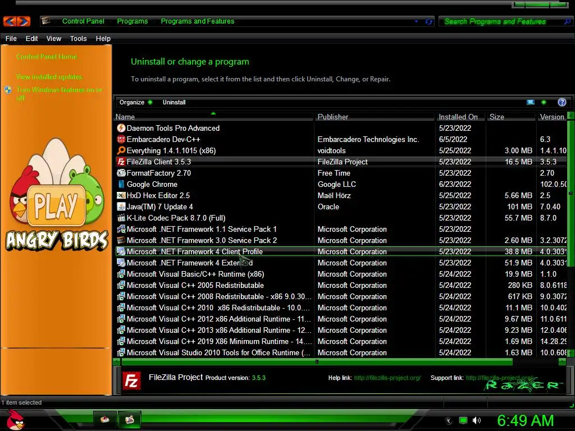Expand the address bar history dropdown

click(416, 21)
